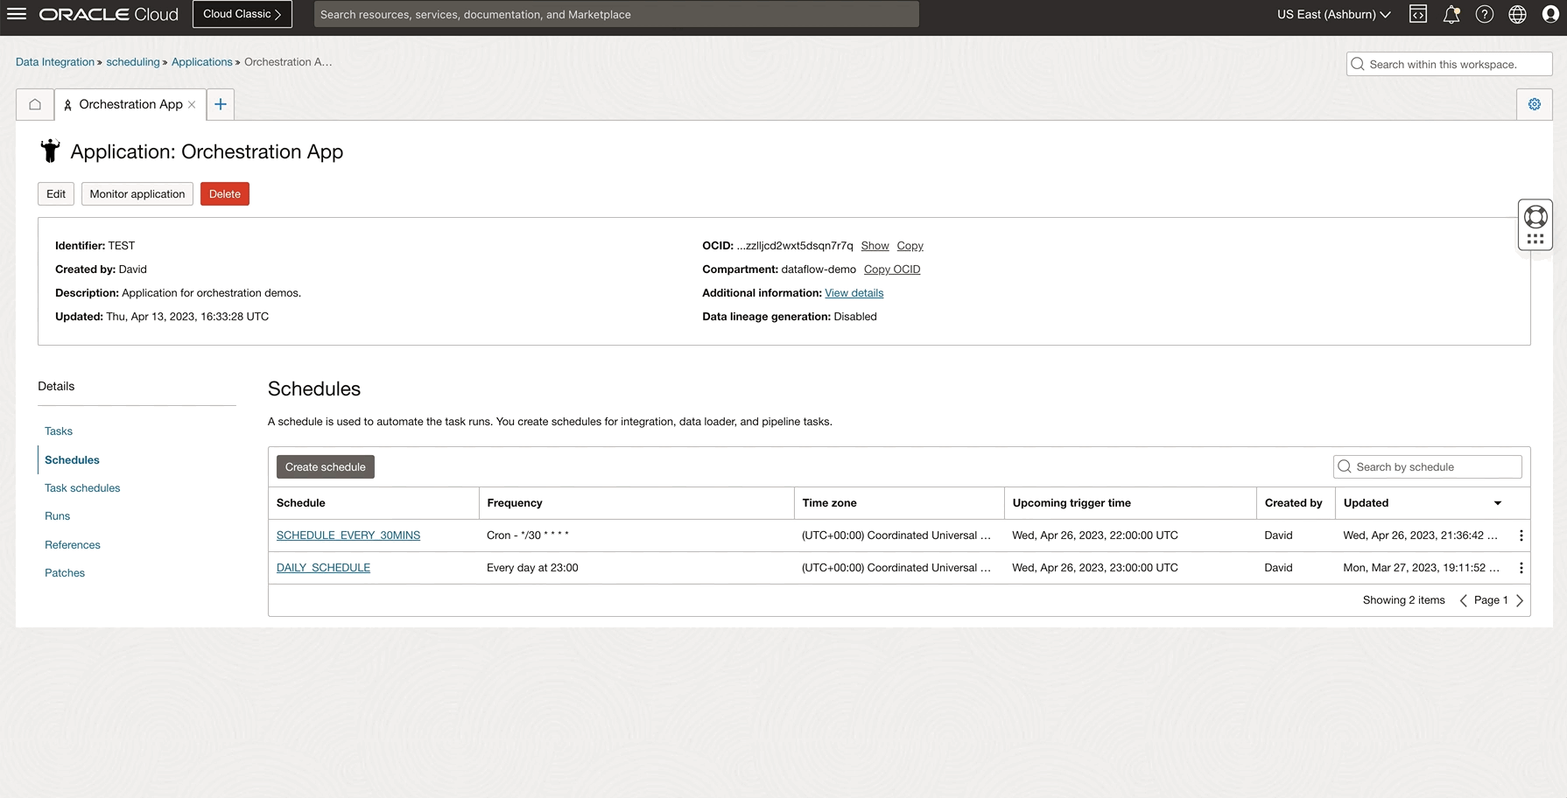Click the Search by schedule field
1567x798 pixels.
pos(1427,466)
